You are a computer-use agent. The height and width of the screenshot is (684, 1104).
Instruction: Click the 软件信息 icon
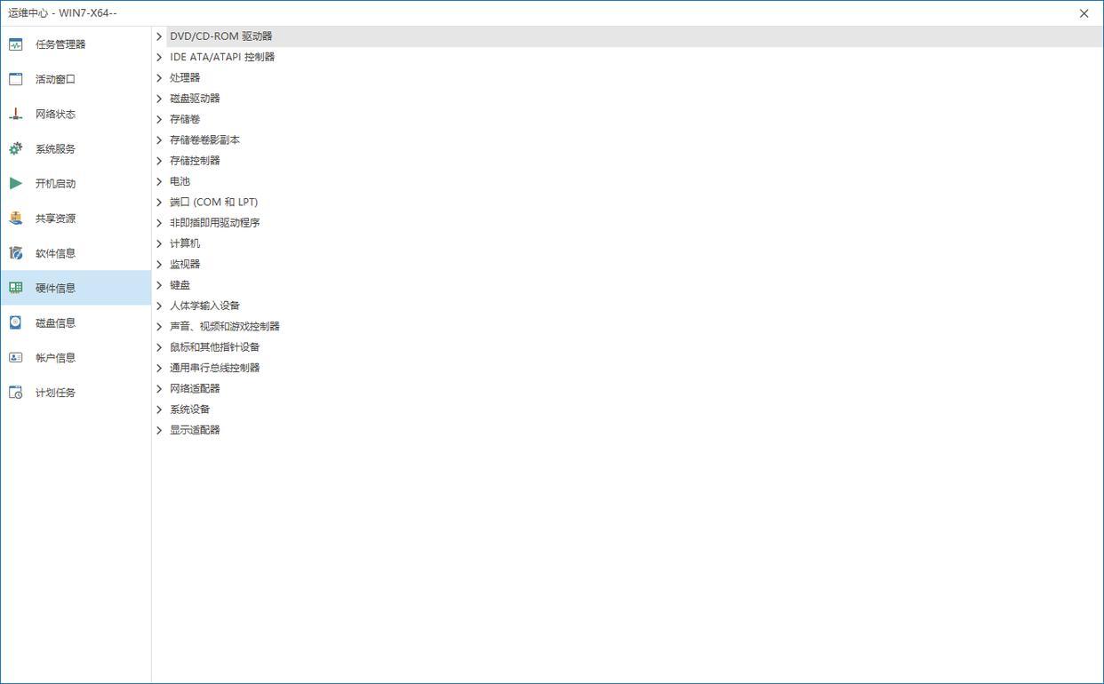click(x=15, y=253)
